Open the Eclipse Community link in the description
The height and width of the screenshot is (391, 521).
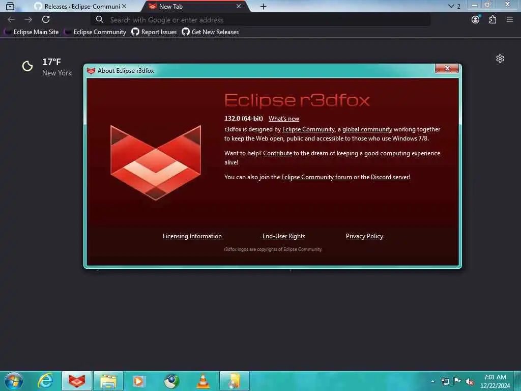click(x=308, y=129)
